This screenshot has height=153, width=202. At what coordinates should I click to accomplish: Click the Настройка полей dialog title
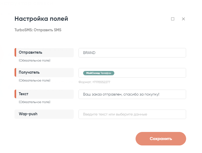41,19
